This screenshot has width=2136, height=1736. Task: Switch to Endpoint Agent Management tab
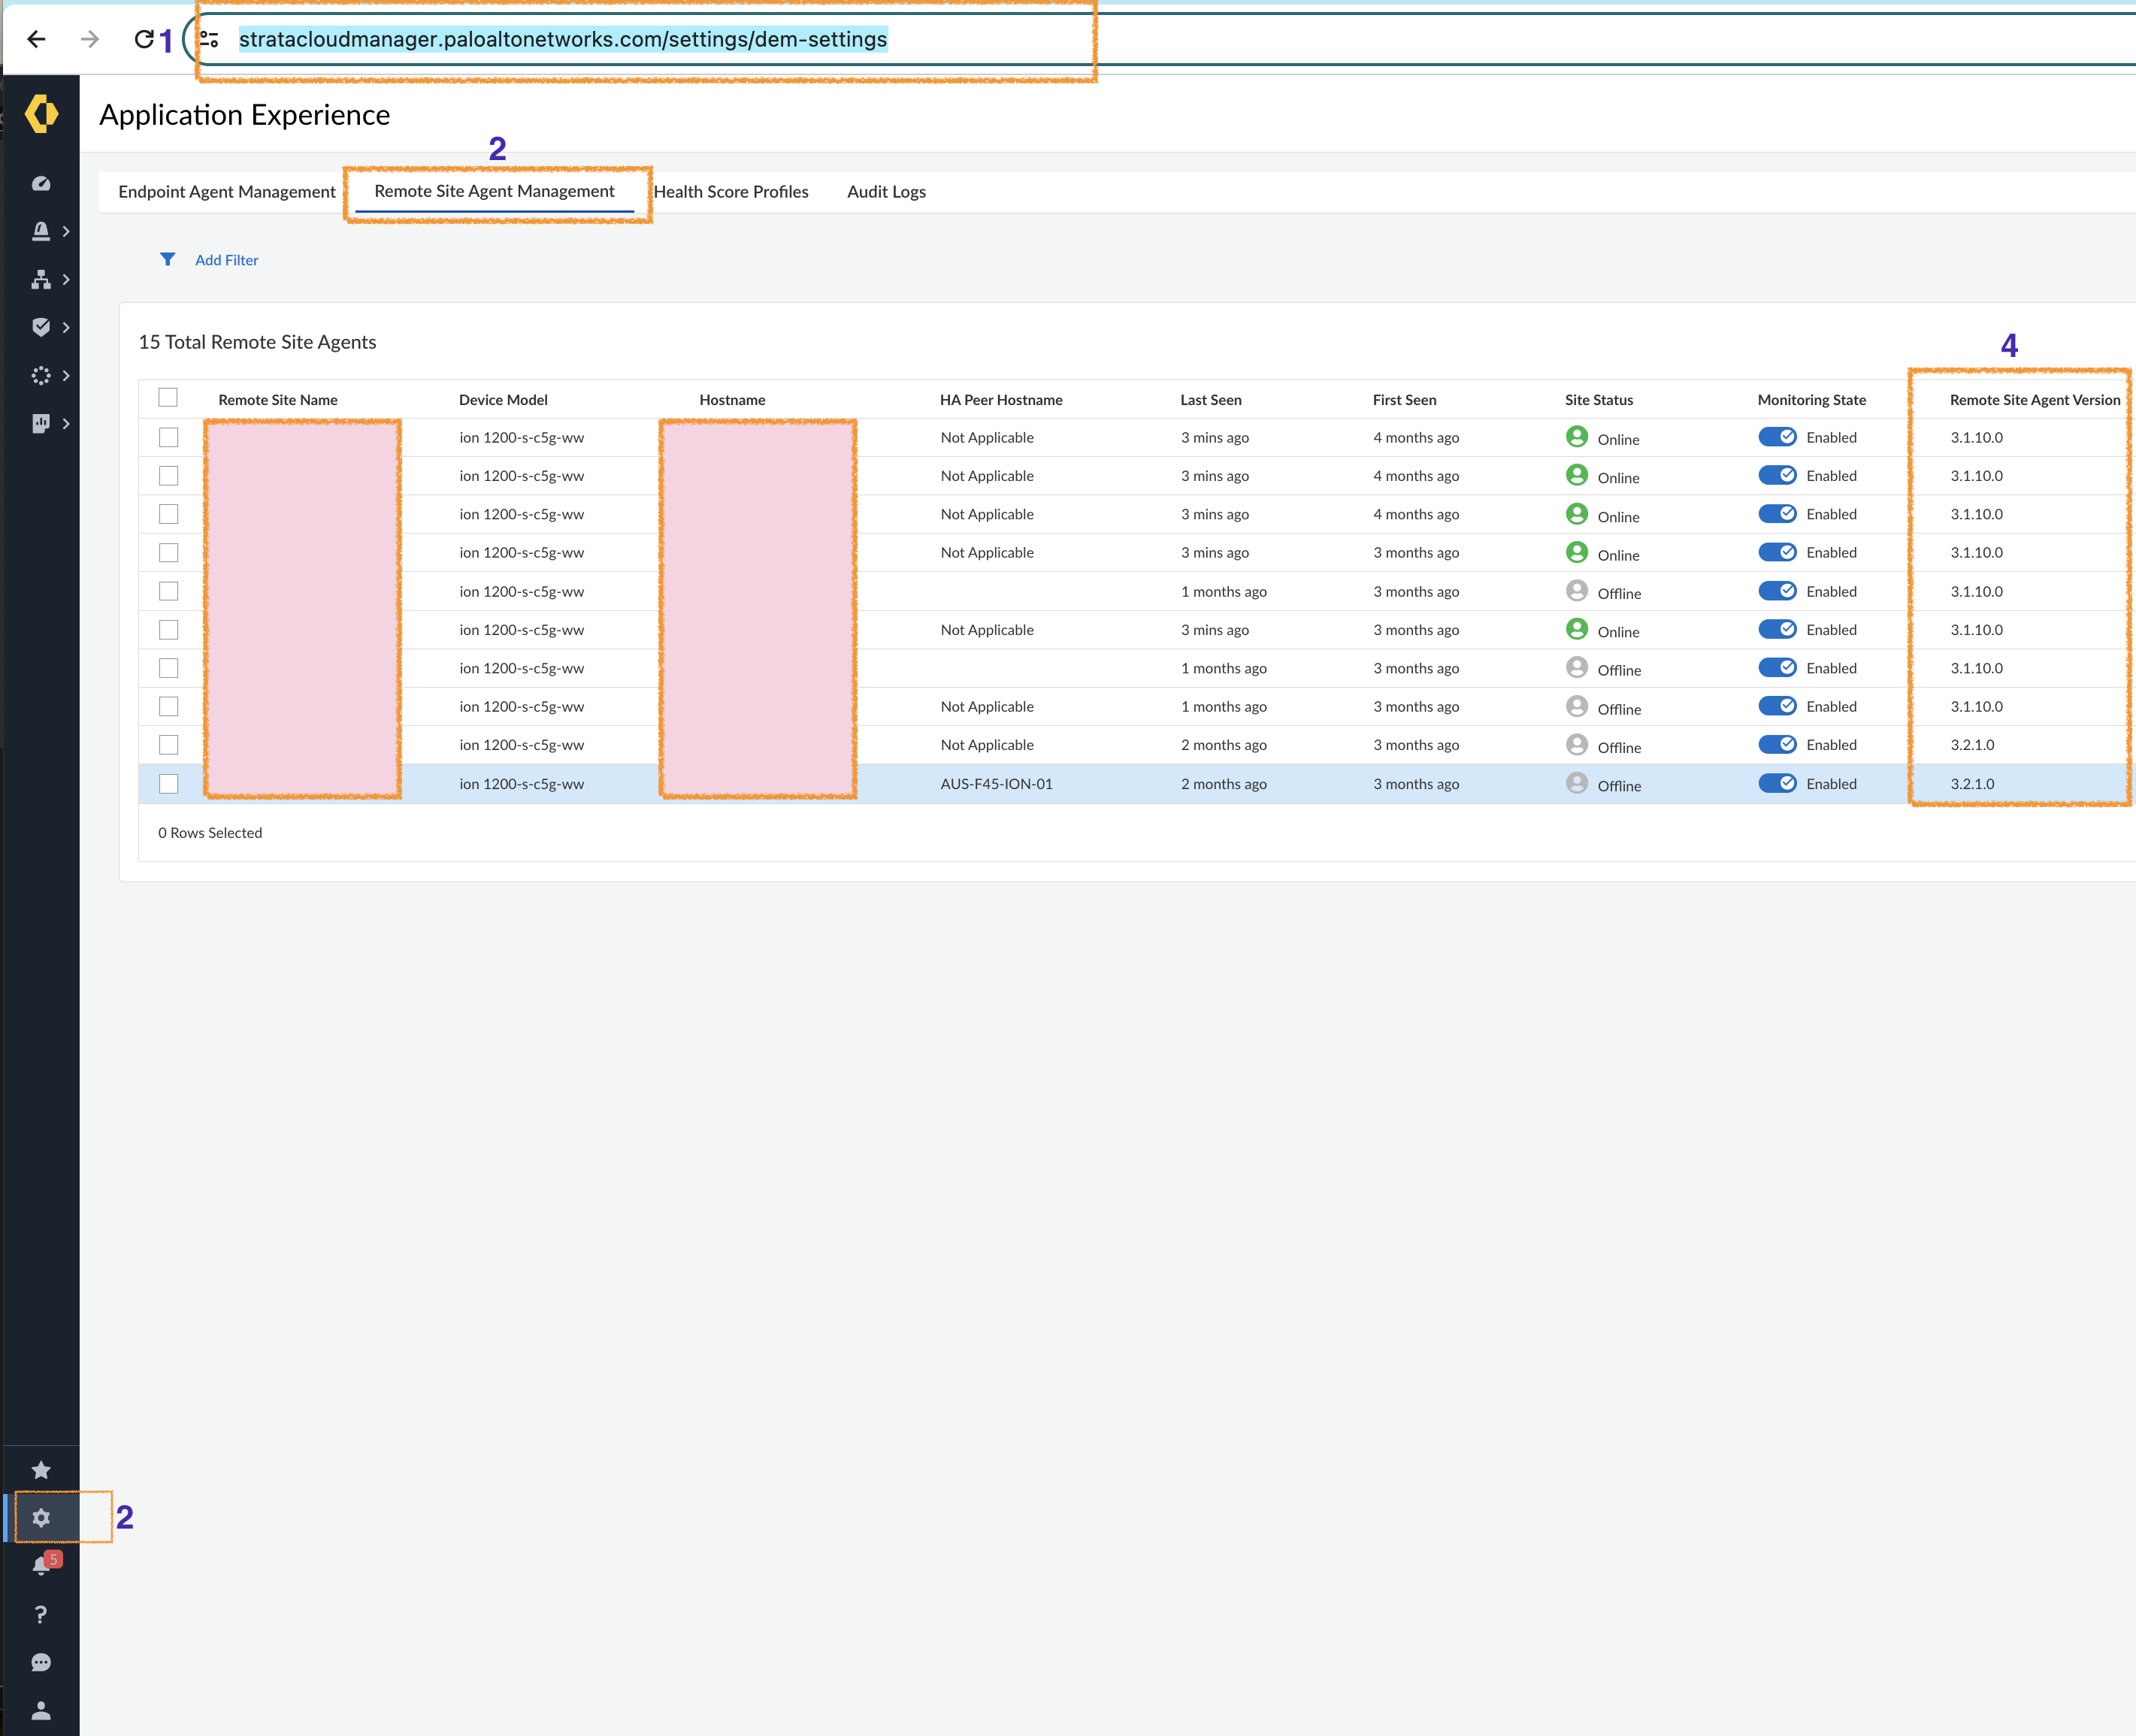click(227, 191)
